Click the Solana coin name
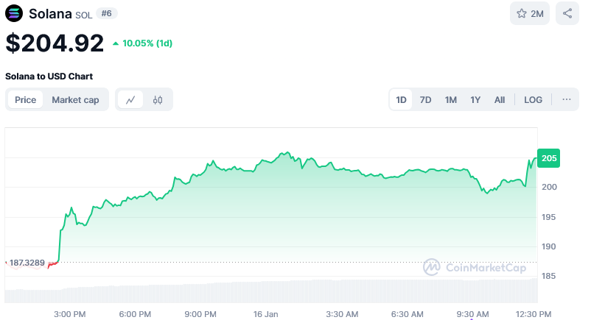591x320 pixels. click(50, 14)
